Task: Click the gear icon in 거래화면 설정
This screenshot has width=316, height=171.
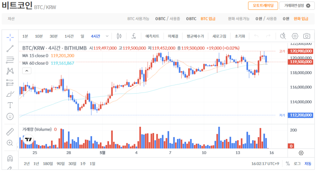Action: [308, 6]
